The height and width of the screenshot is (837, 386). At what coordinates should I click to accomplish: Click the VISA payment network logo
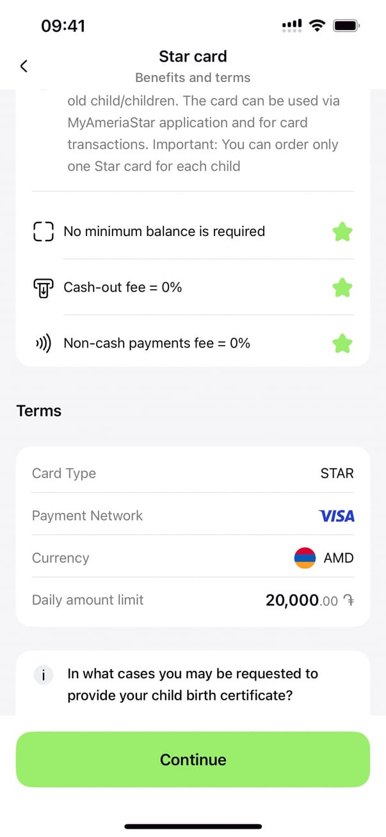click(x=336, y=516)
